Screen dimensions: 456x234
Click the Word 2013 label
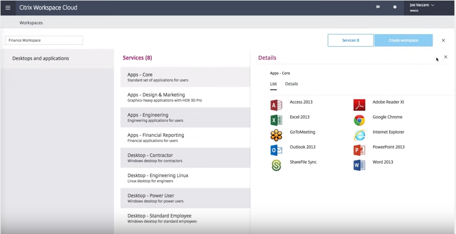click(383, 162)
